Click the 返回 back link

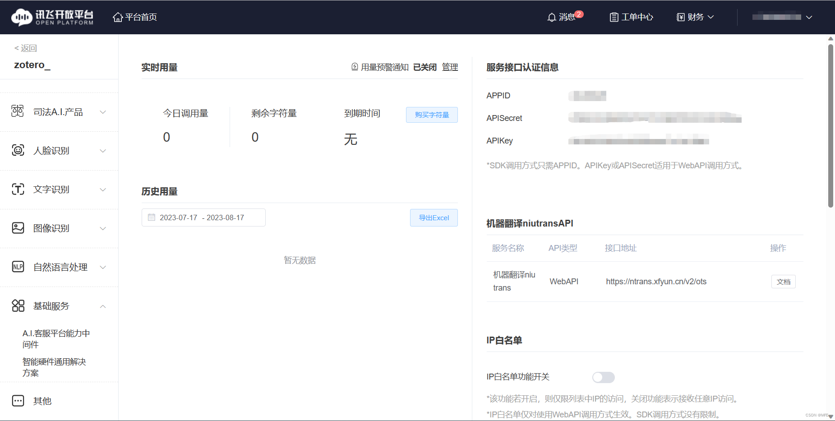coord(26,48)
